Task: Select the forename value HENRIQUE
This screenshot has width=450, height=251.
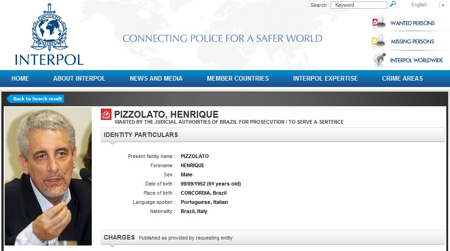Action: point(192,166)
